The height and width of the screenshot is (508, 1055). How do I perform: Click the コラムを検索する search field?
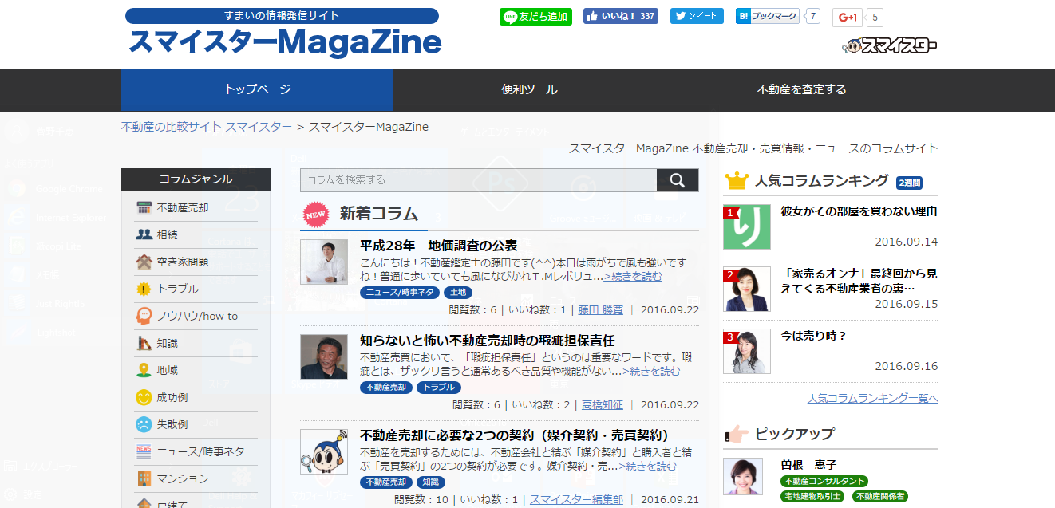point(471,180)
